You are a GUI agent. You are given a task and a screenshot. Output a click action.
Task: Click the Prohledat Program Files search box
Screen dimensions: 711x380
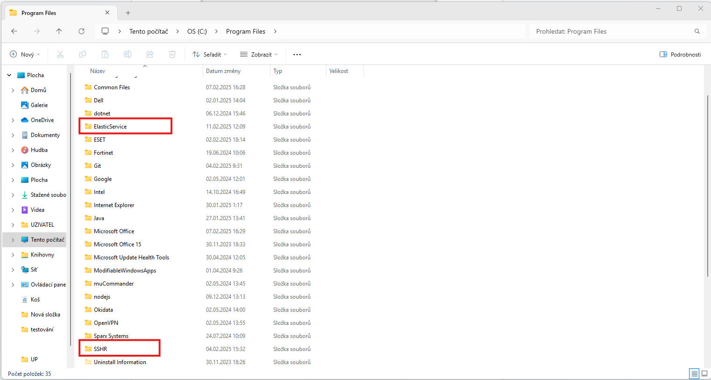(612, 31)
